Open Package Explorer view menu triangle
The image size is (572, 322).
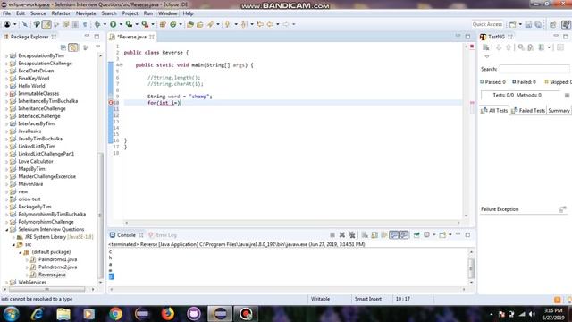tap(97, 47)
